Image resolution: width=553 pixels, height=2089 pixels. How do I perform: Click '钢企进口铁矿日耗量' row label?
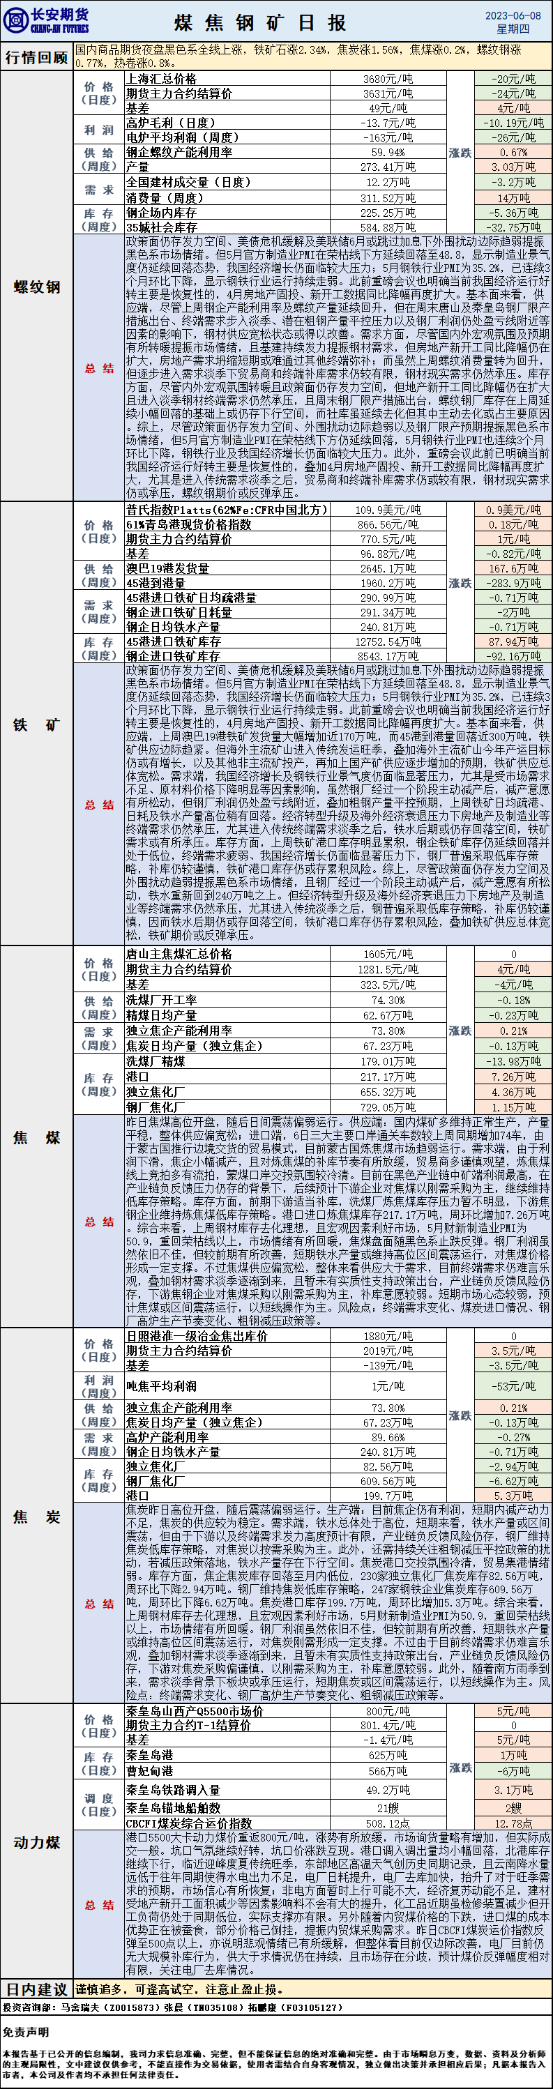(x=179, y=612)
